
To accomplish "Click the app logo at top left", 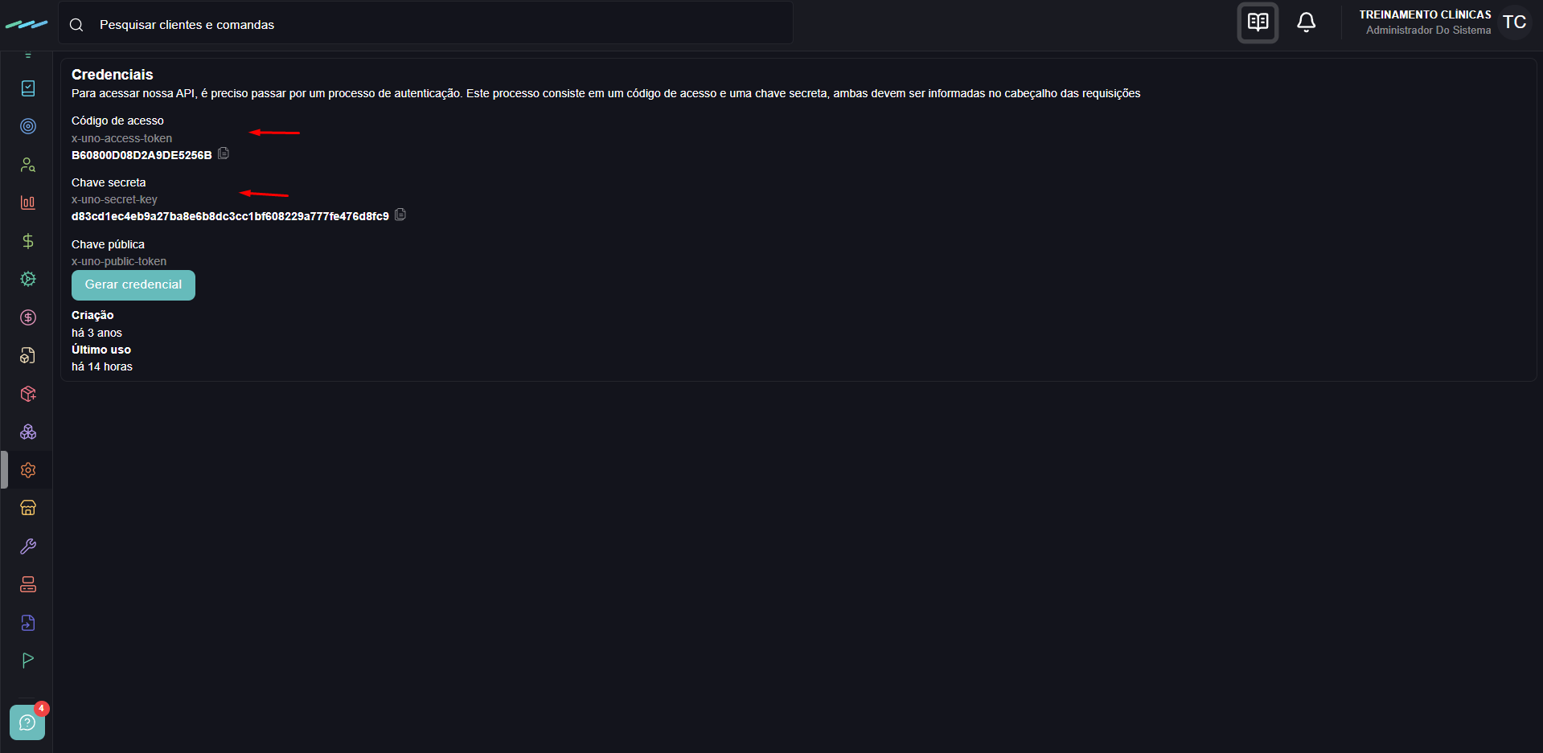I will (27, 25).
